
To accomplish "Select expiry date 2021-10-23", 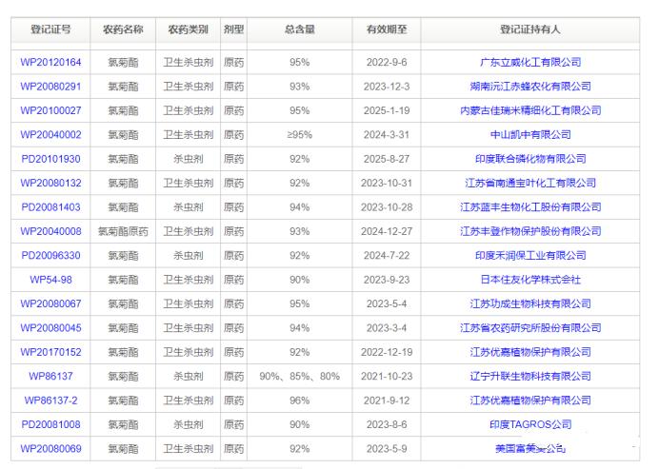I will tap(387, 376).
